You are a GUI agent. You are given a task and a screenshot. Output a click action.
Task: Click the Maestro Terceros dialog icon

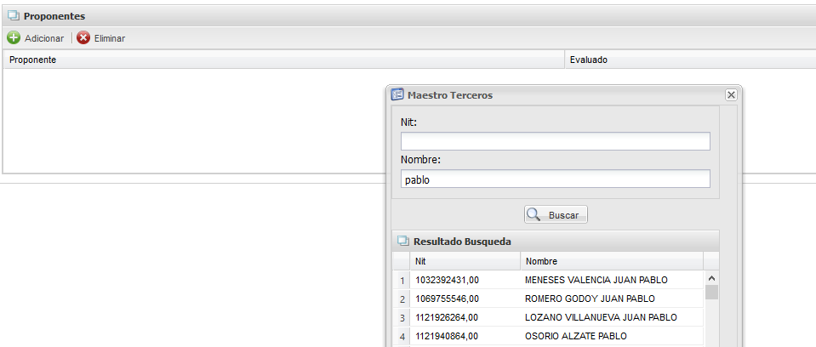(x=397, y=95)
